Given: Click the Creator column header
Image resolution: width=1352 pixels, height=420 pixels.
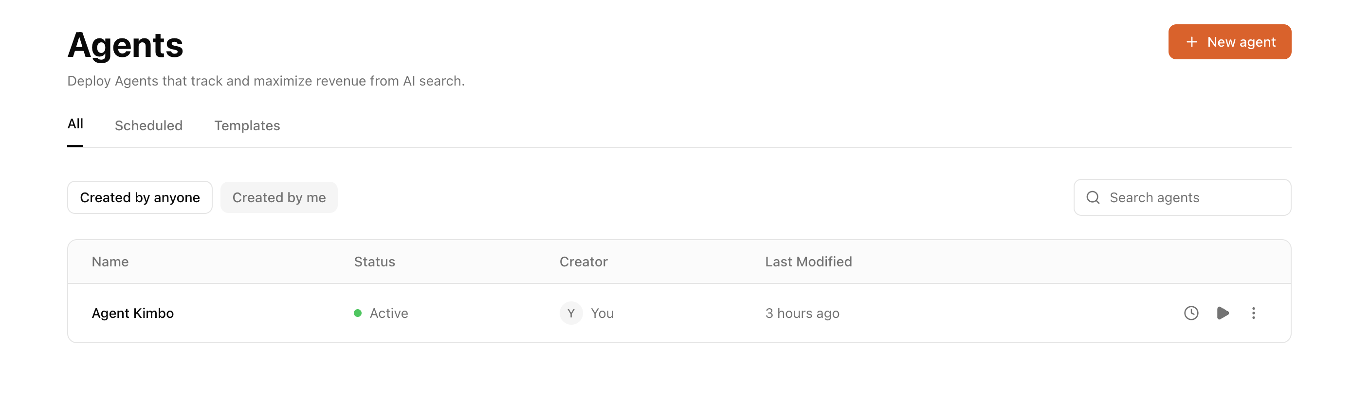Looking at the screenshot, I should click(583, 262).
